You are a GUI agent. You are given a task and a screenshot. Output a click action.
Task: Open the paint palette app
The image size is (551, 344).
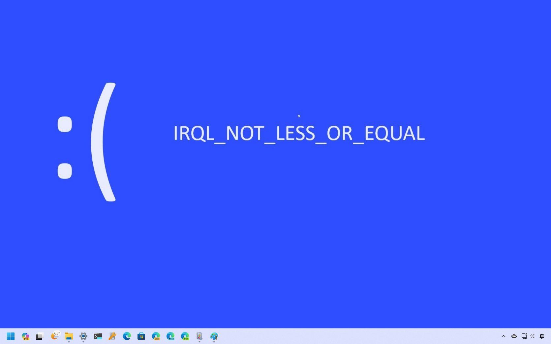214,336
